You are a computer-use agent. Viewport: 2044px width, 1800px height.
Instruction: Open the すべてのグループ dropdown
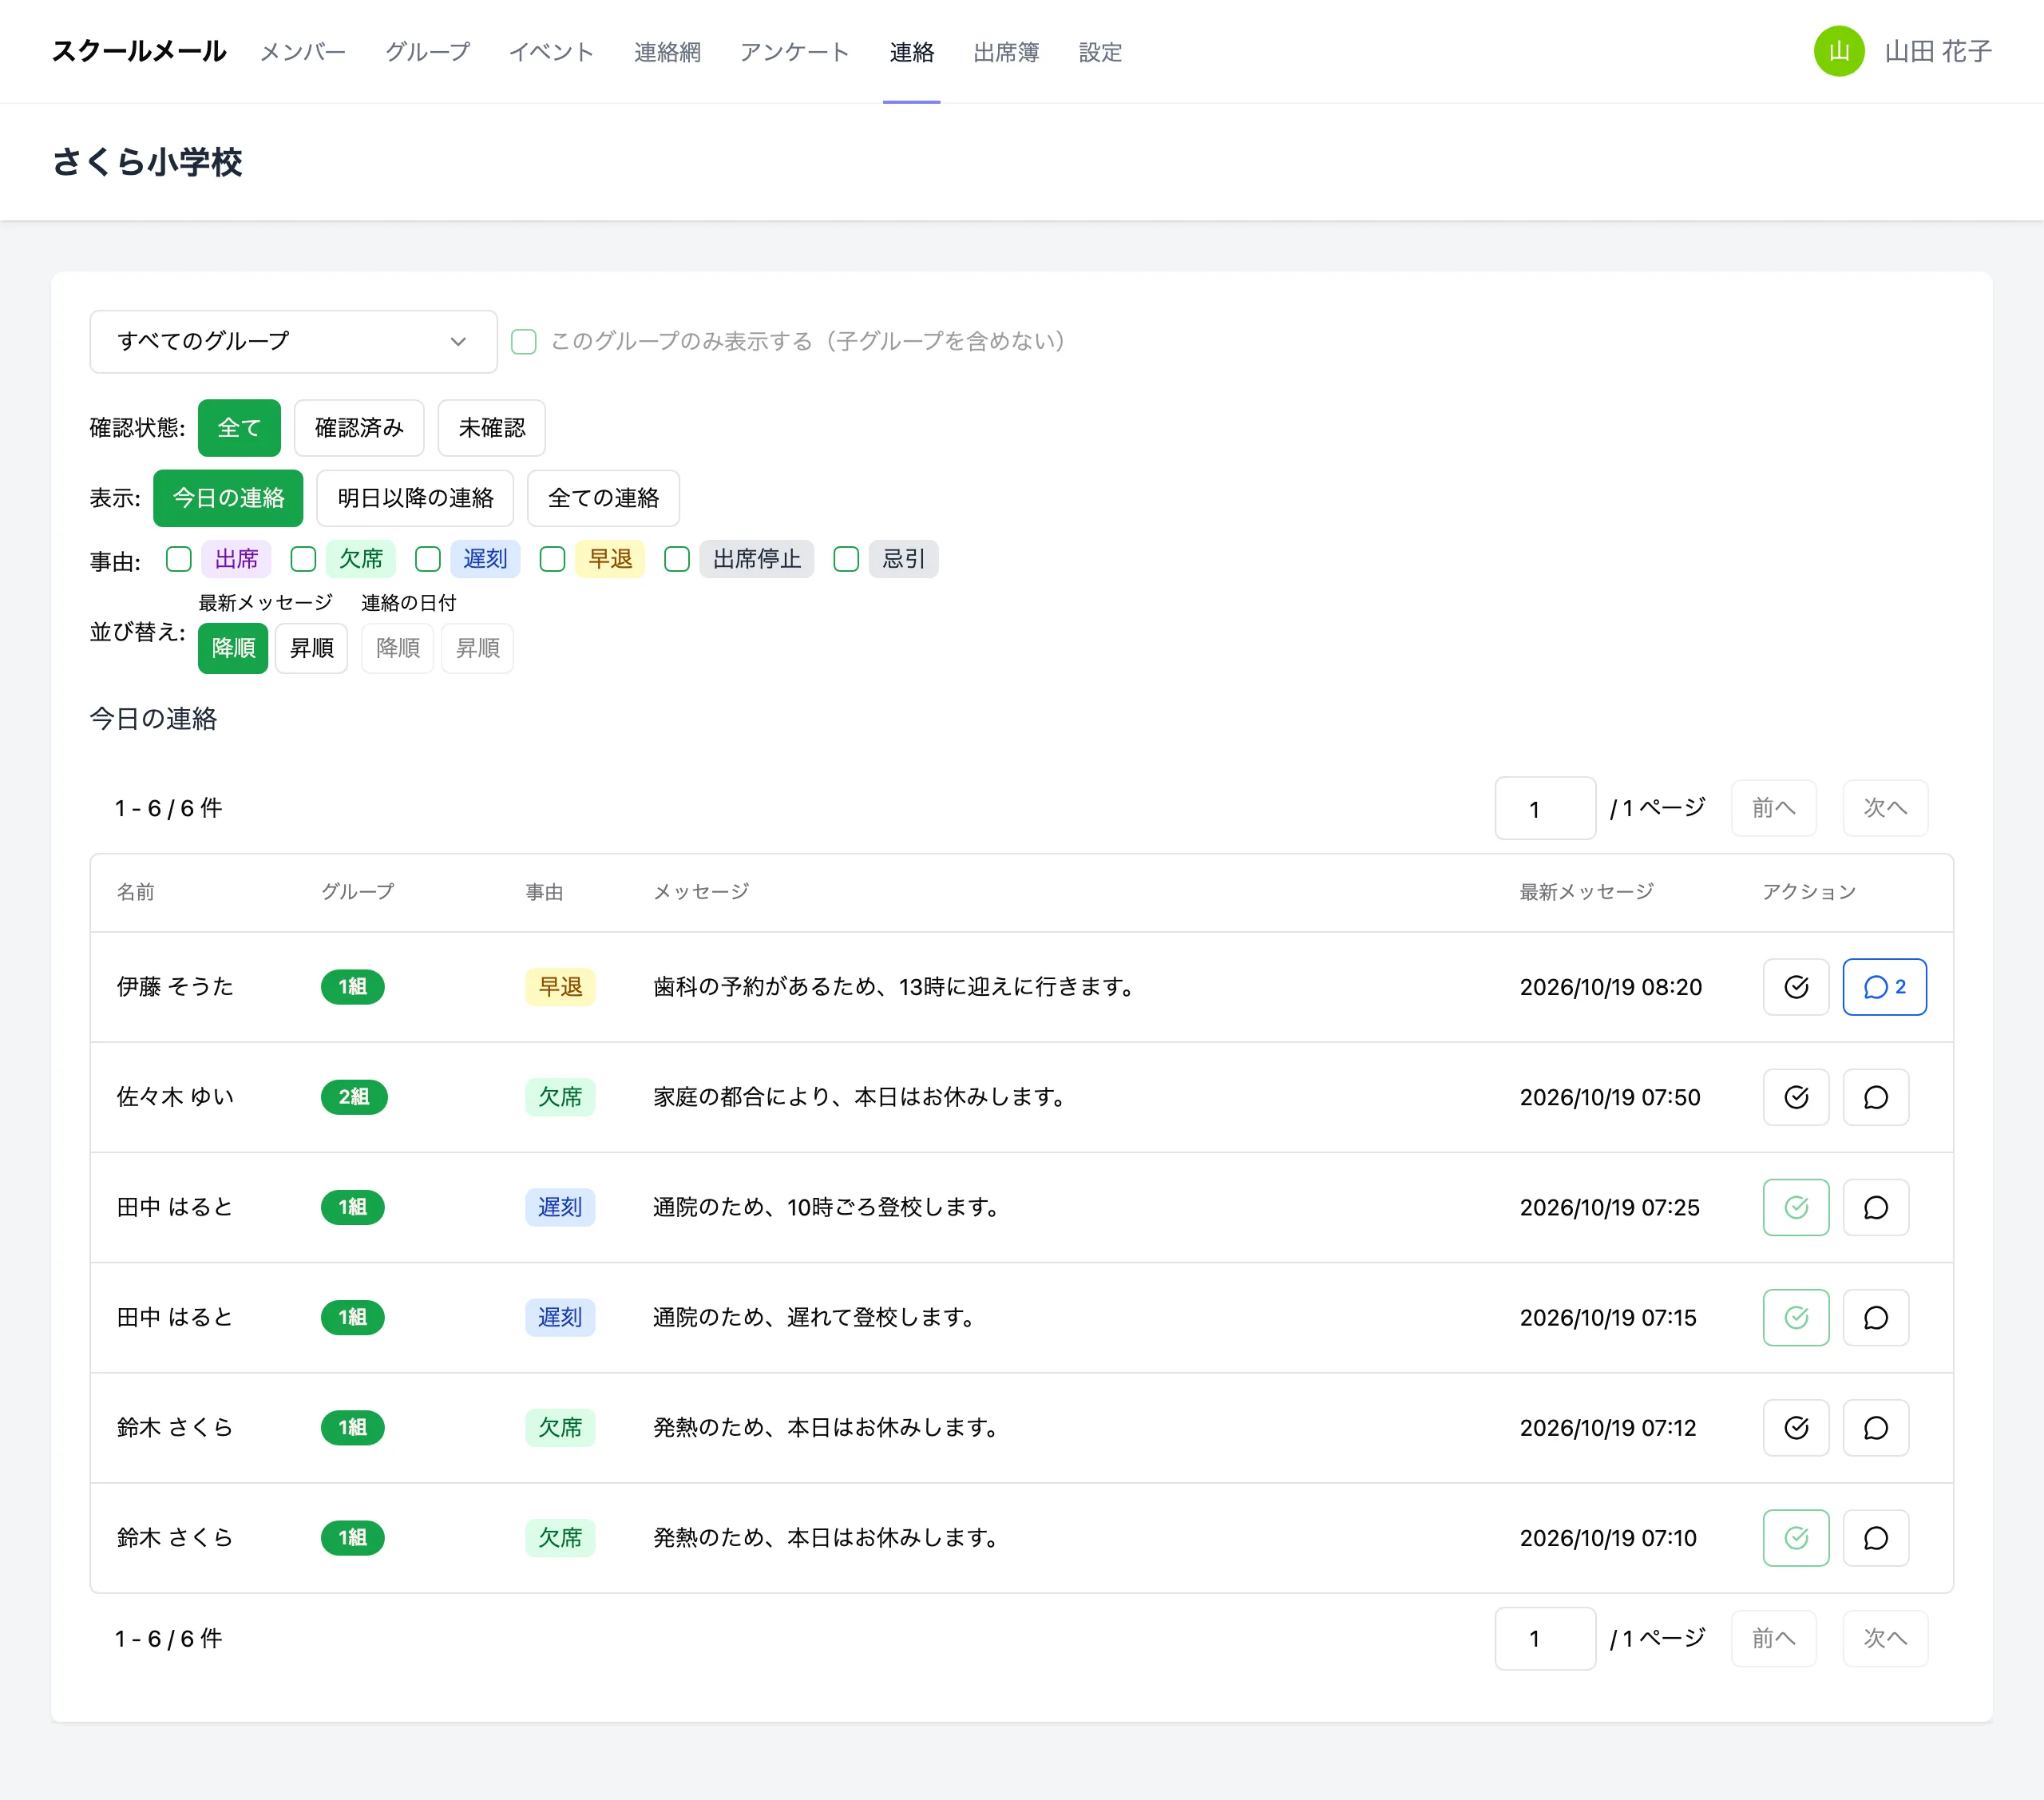pos(293,342)
